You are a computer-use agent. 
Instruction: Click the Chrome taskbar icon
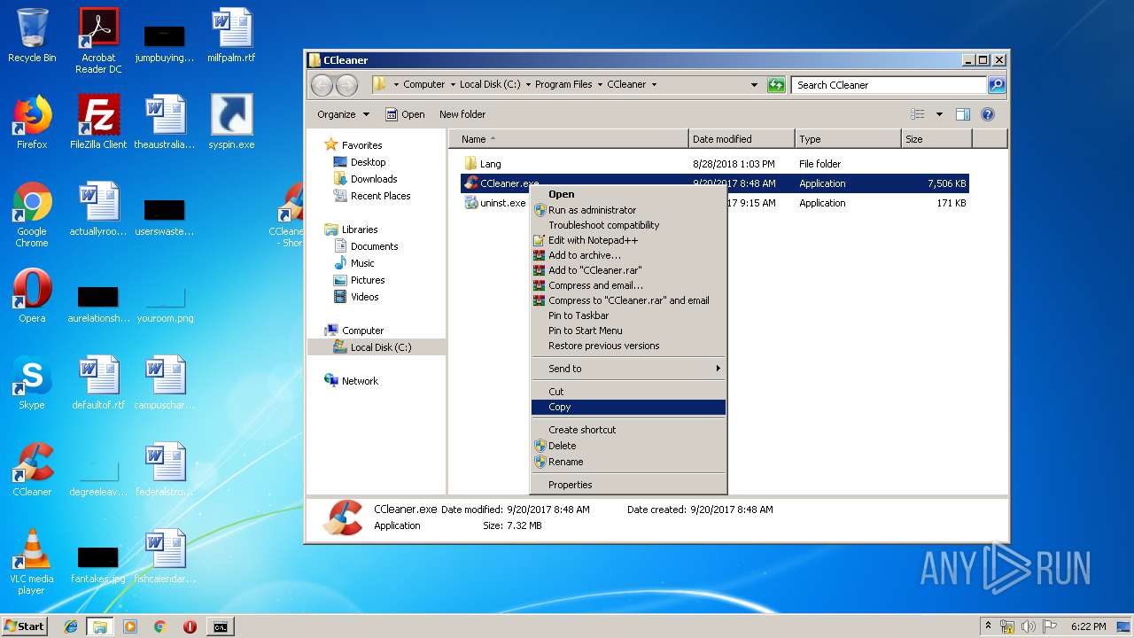159,626
